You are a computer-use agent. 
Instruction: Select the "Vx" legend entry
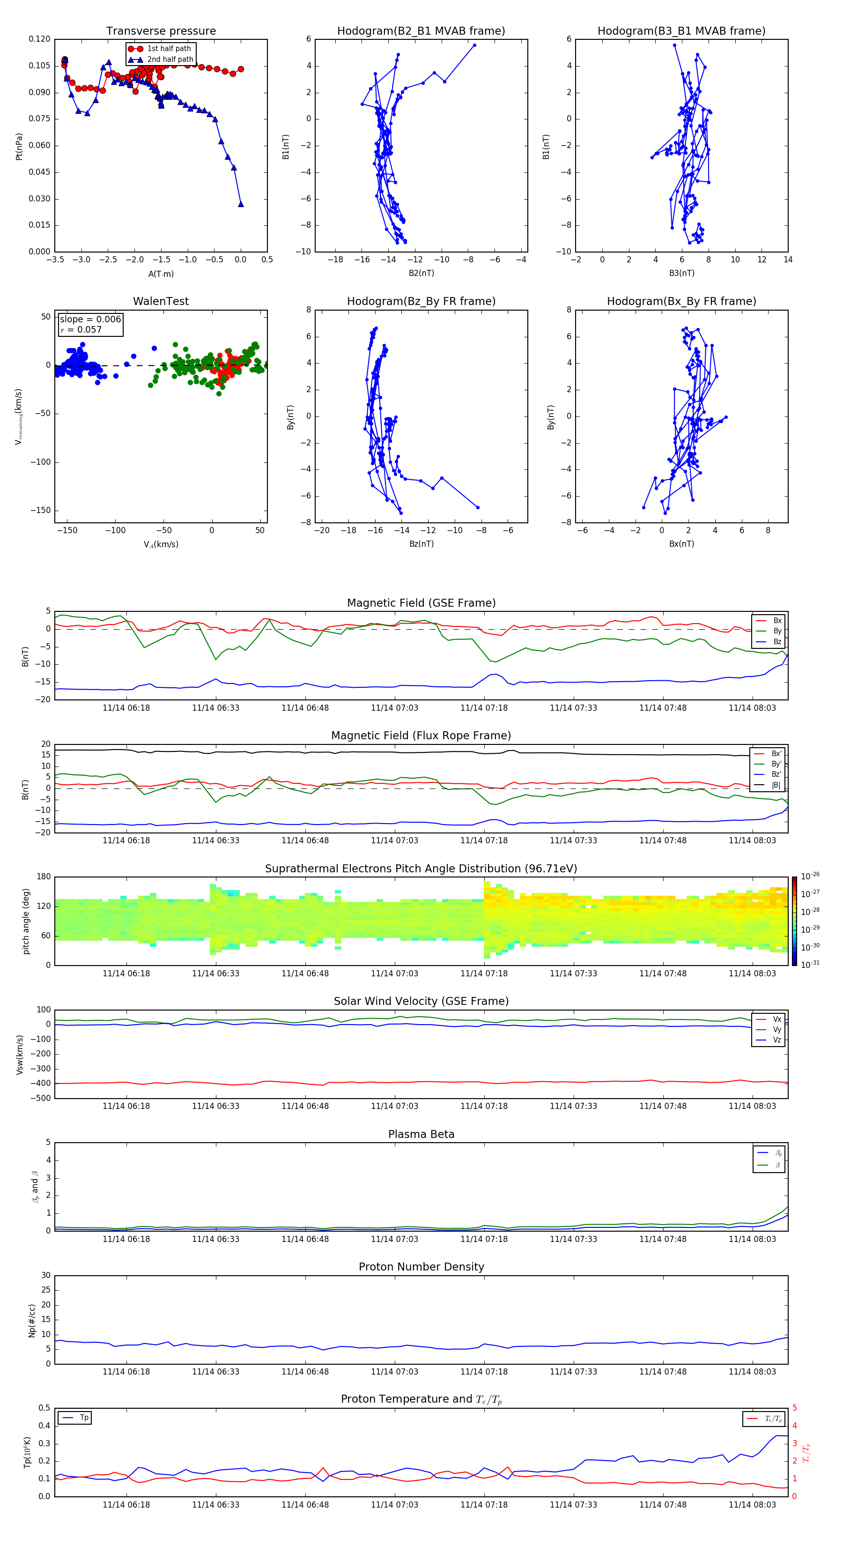coord(769,1020)
